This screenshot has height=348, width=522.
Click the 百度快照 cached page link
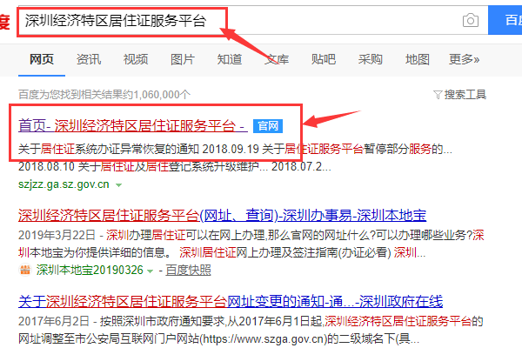pyautogui.click(x=188, y=270)
